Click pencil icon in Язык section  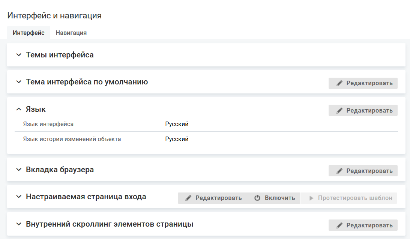coord(339,111)
